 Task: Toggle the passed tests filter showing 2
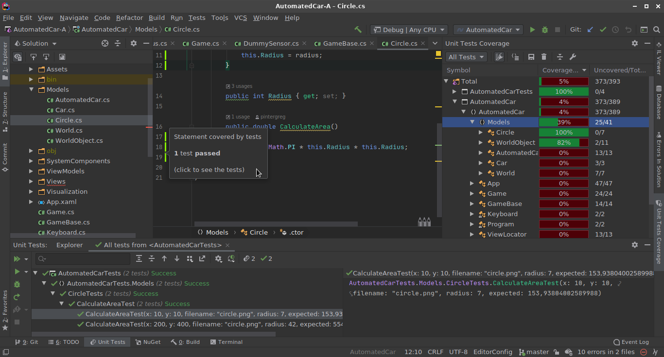pyautogui.click(x=266, y=259)
